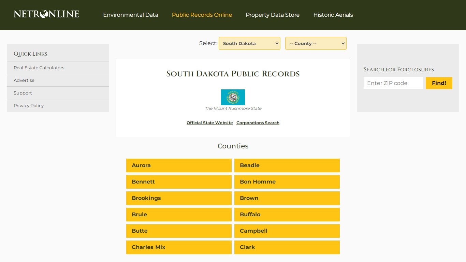466x262 pixels.
Task: Open the Support quick link
Action: tap(58, 93)
